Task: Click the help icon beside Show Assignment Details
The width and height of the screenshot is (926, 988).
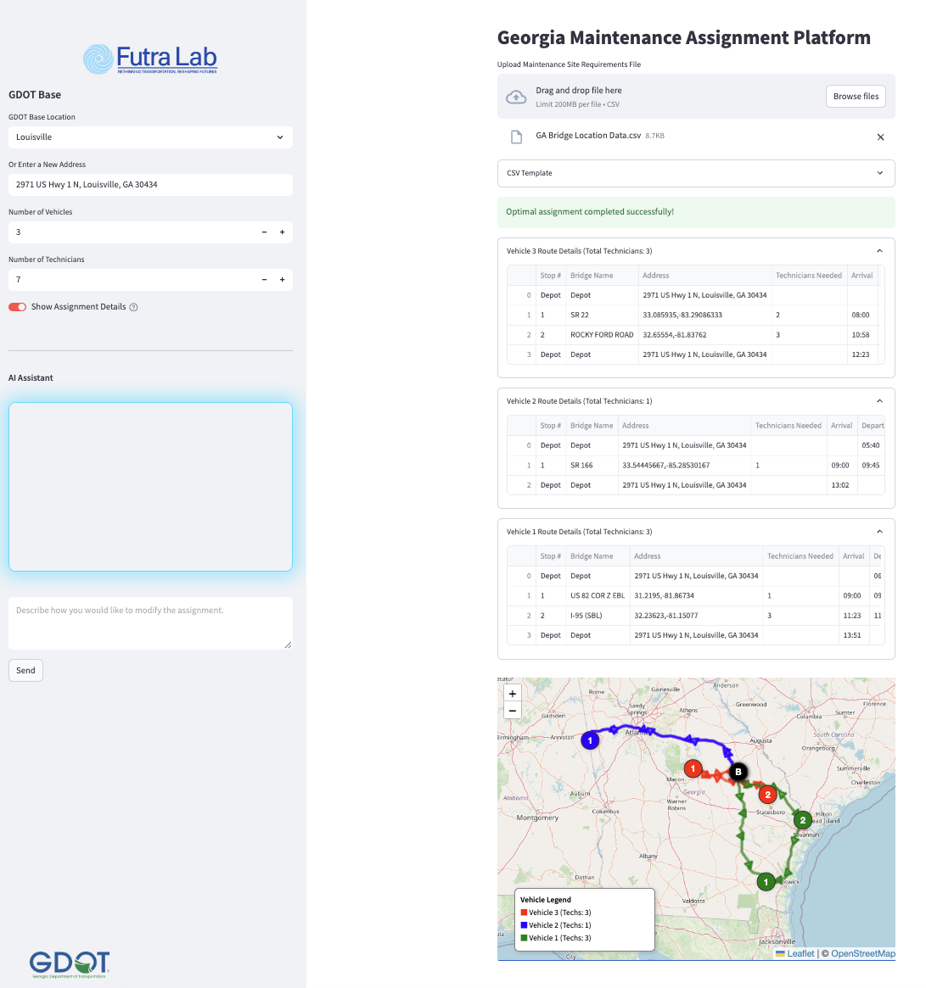Action: click(133, 307)
